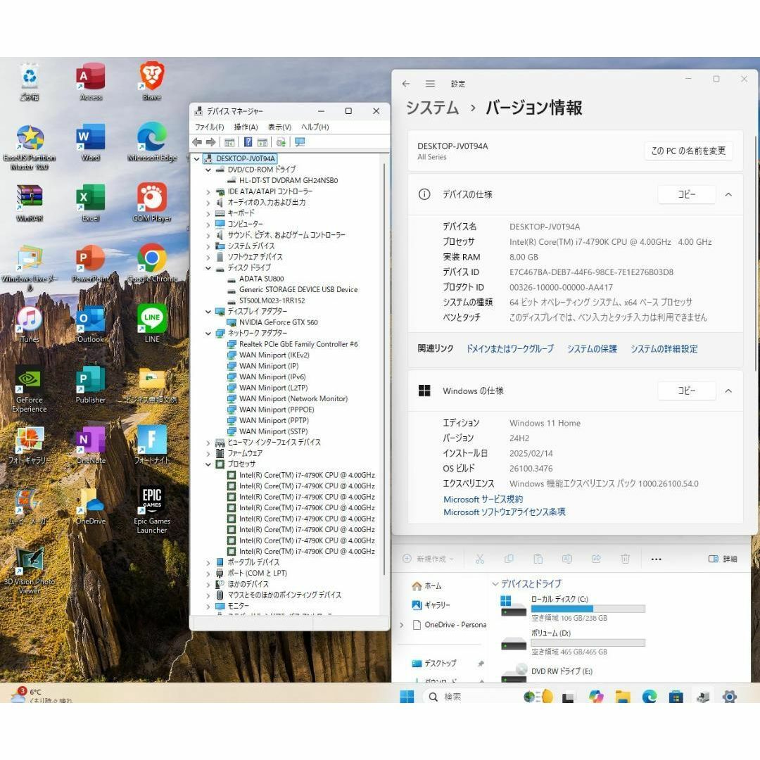The image size is (760, 760).
Task: Collapse the デバイスの仕様 section chevron
Action: point(728,194)
